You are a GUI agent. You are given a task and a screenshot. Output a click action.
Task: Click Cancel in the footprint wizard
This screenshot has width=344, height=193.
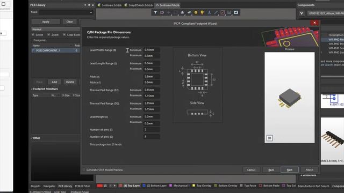point(251,170)
